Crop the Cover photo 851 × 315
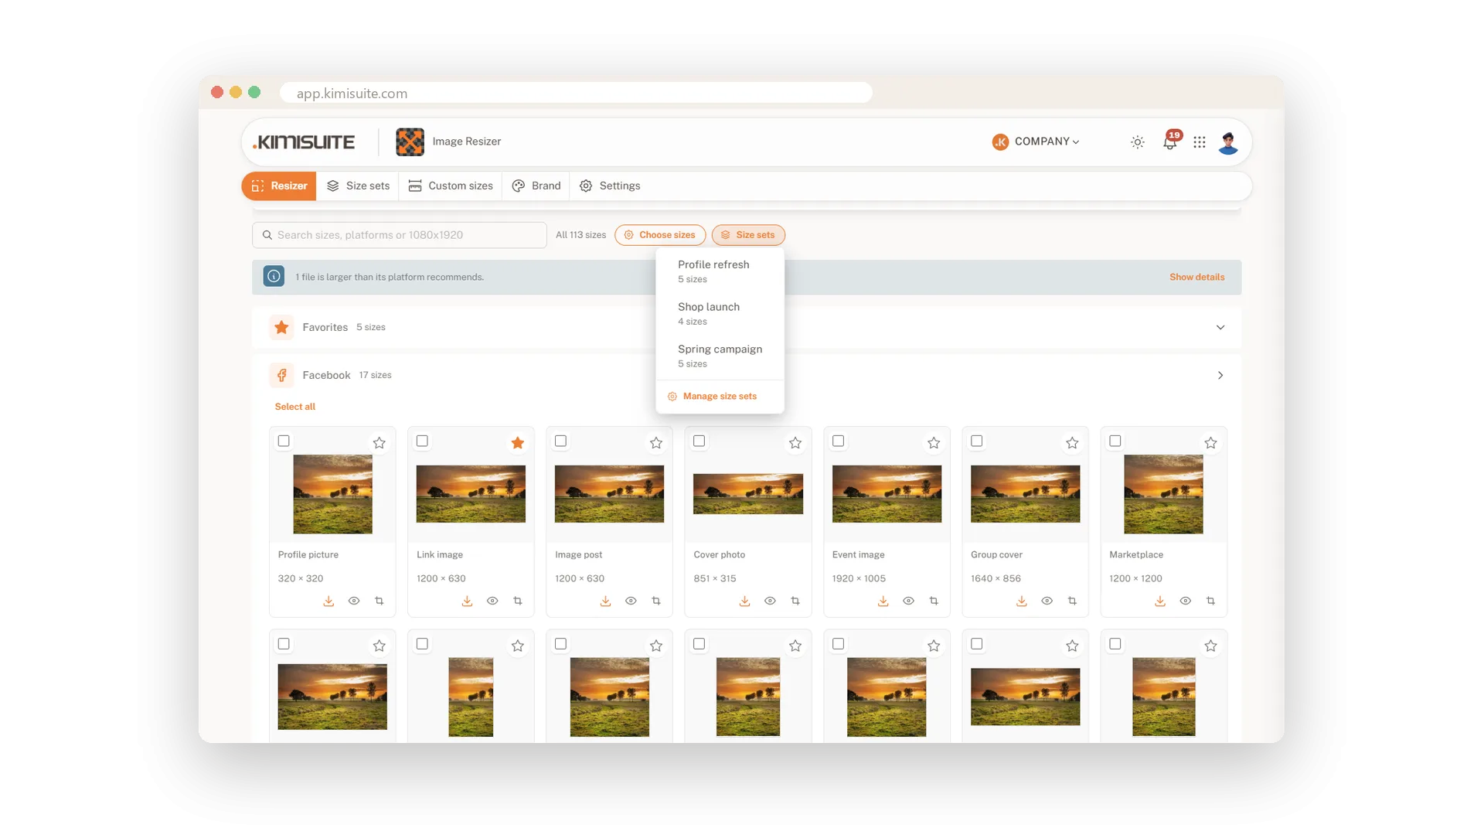This screenshot has height=835, width=1484. [x=795, y=601]
